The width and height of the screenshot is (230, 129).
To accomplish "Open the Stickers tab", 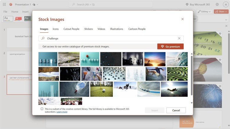I will [88, 29].
